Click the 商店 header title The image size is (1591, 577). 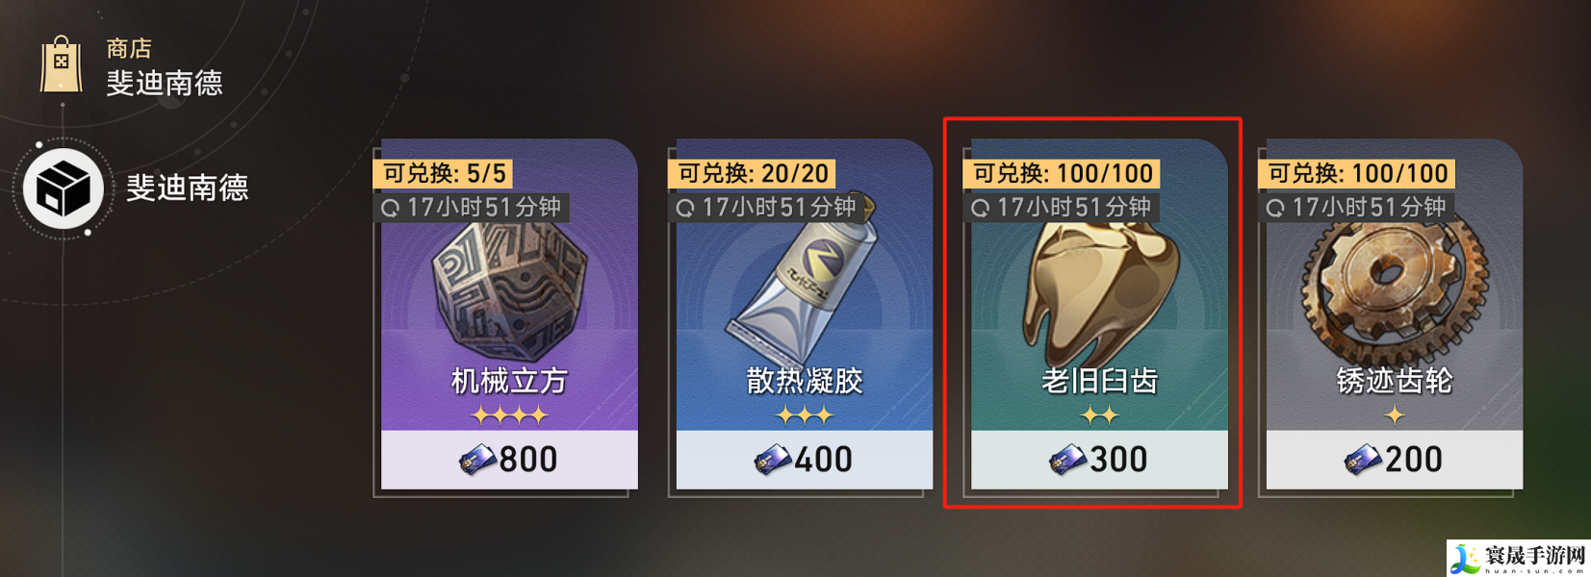129,49
